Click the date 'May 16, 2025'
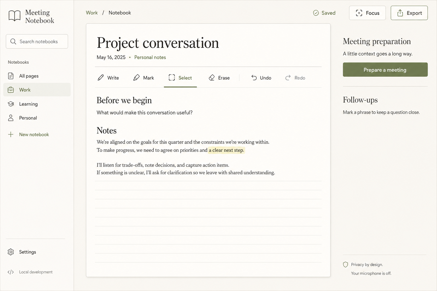 [111, 57]
